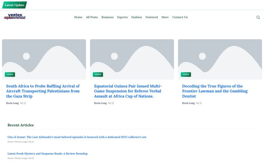Viewport: 264px width, 165px height.
Task: Open the Featured menu item
Action: coord(152,17)
